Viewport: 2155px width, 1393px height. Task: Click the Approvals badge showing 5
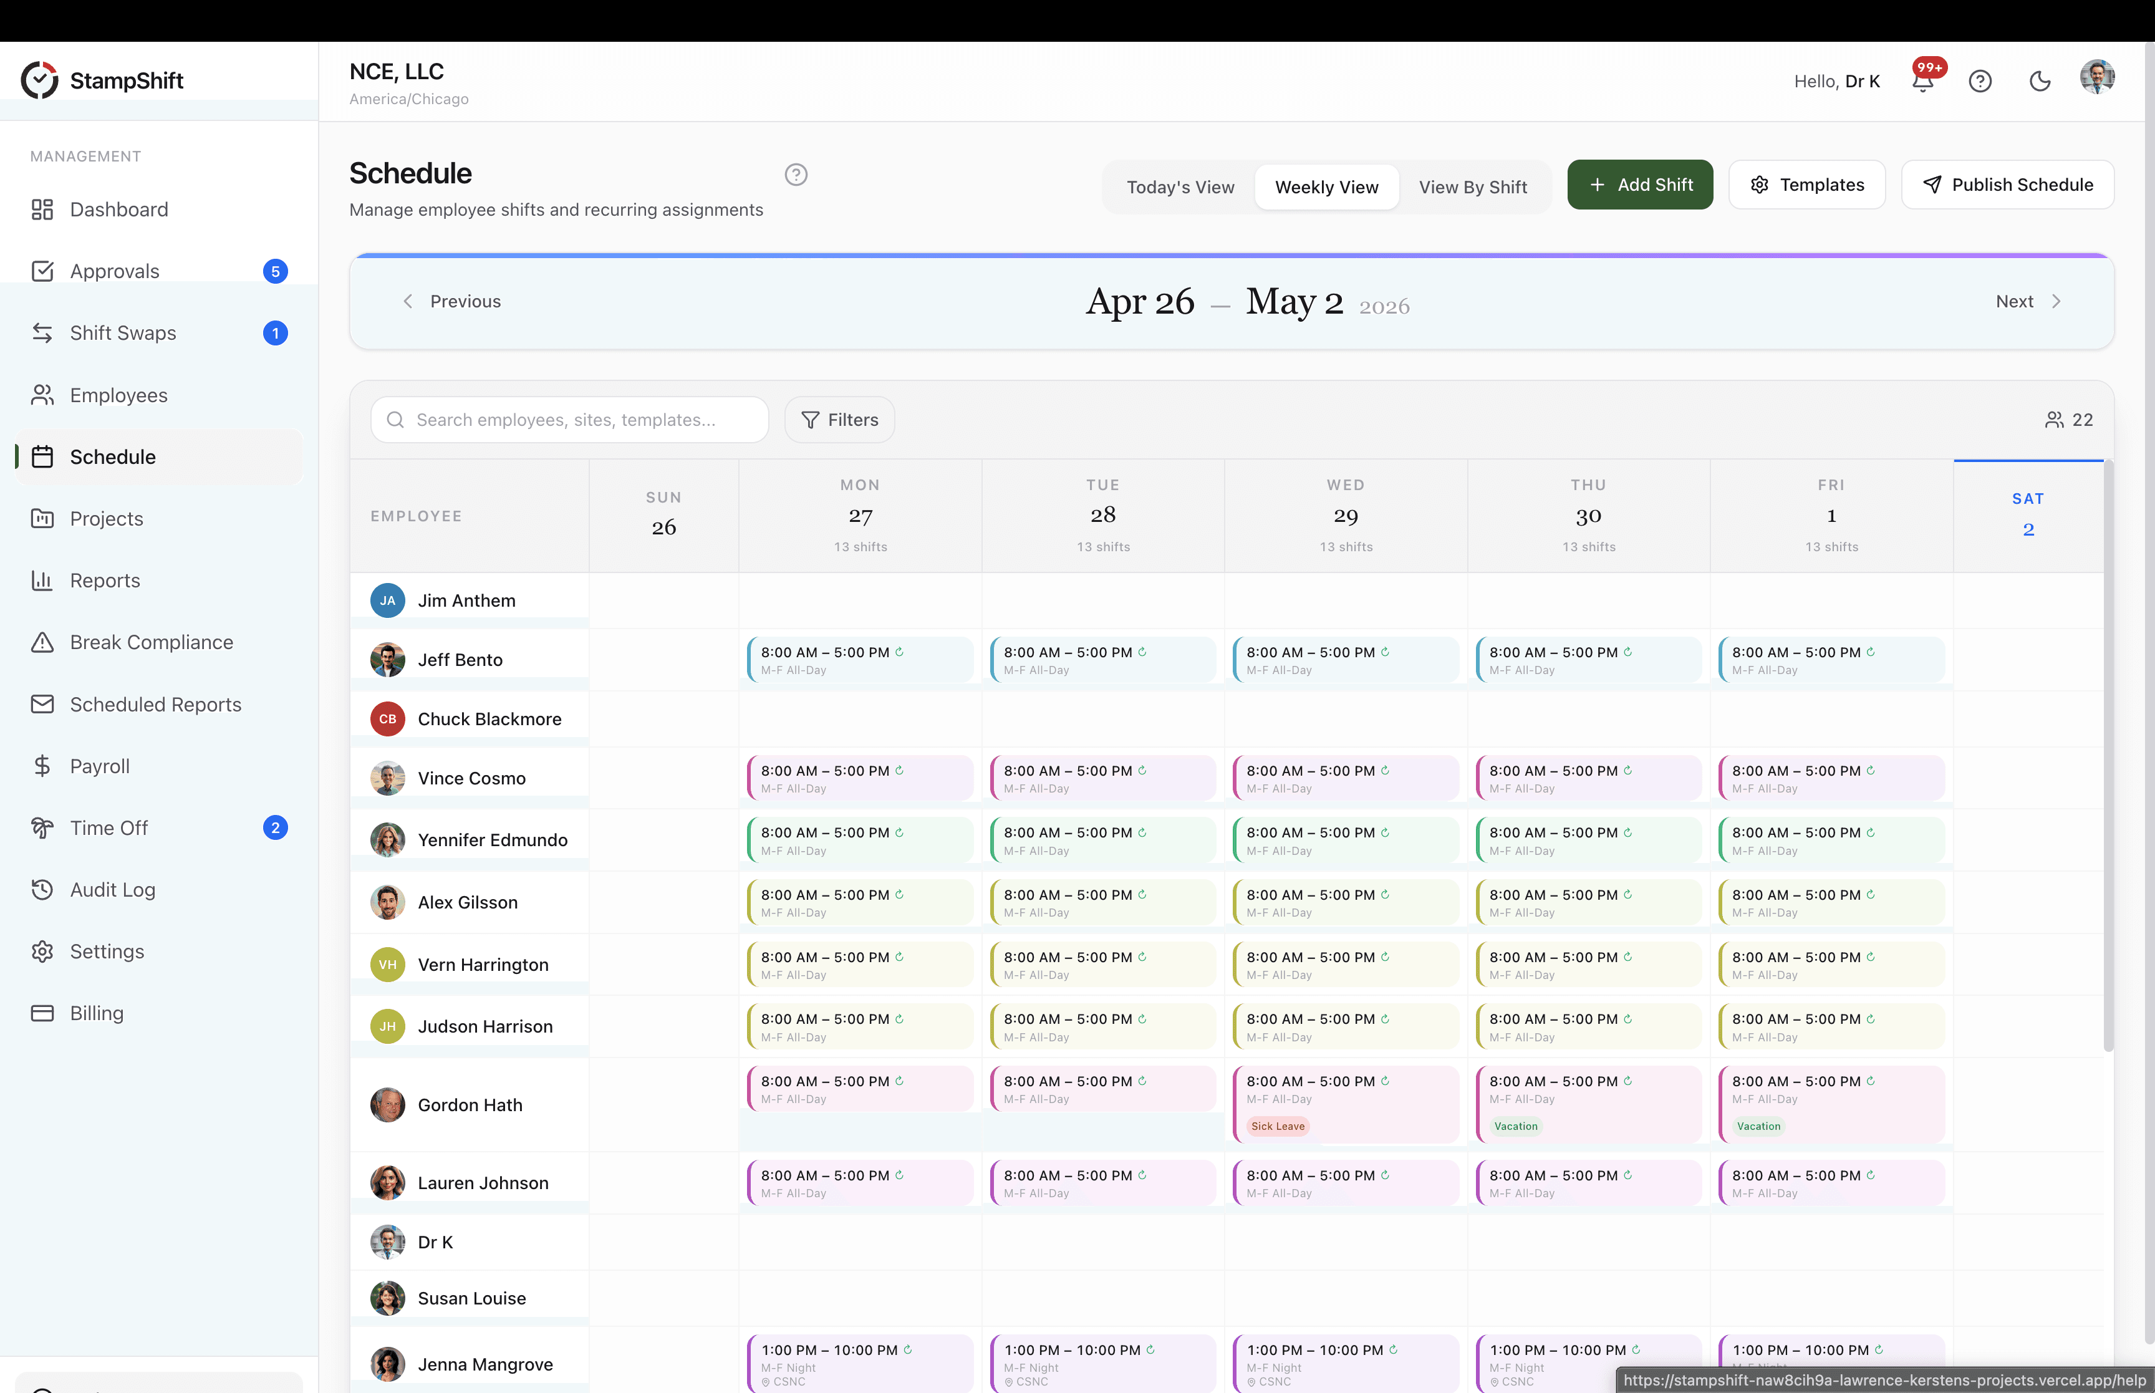pyautogui.click(x=276, y=271)
